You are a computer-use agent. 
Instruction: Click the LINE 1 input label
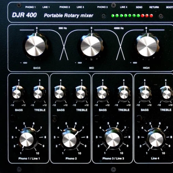[x=46, y=7]
